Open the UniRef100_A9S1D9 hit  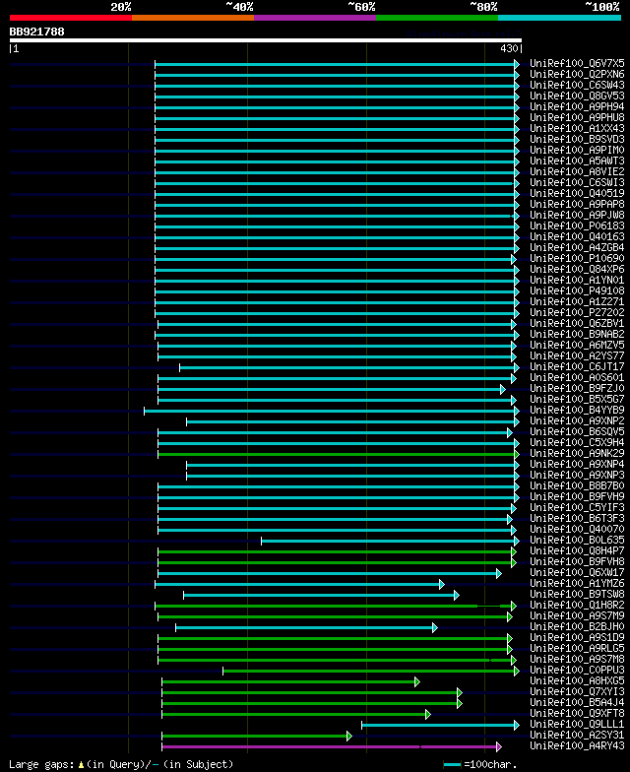[x=577, y=638]
